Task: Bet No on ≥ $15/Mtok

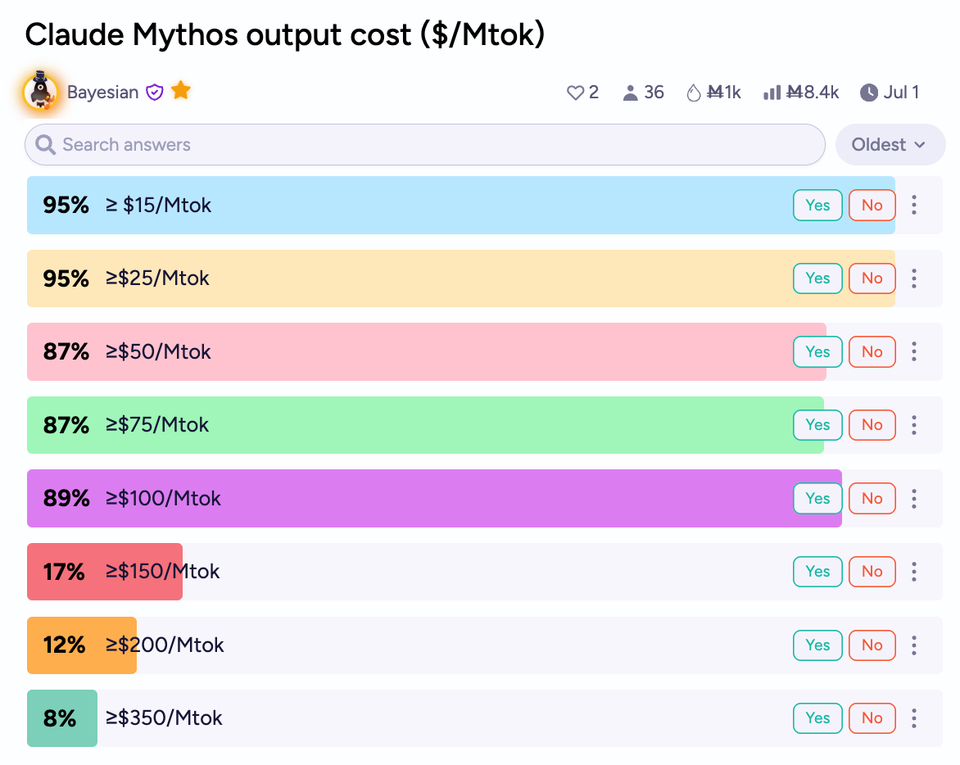Action: [872, 205]
